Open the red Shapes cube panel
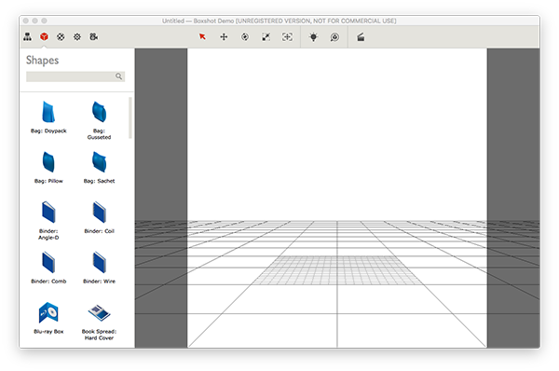The image size is (559, 371). pos(44,36)
